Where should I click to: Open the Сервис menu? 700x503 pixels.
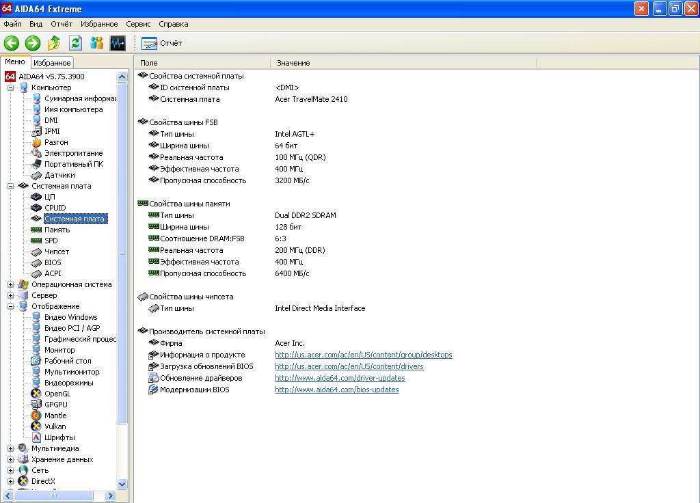point(138,24)
